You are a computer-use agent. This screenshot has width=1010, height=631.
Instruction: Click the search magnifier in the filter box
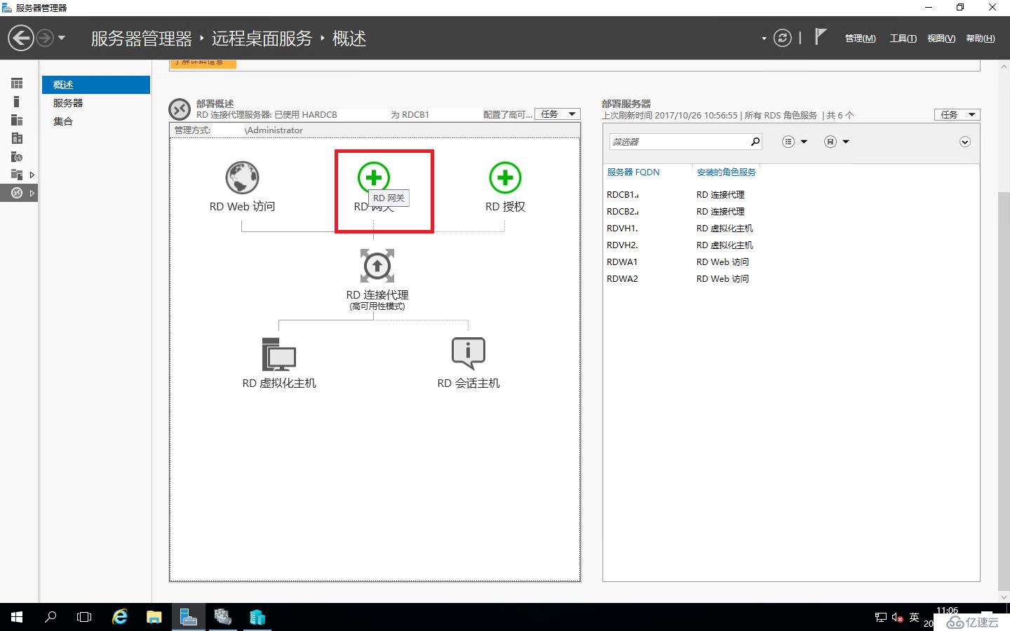click(755, 142)
